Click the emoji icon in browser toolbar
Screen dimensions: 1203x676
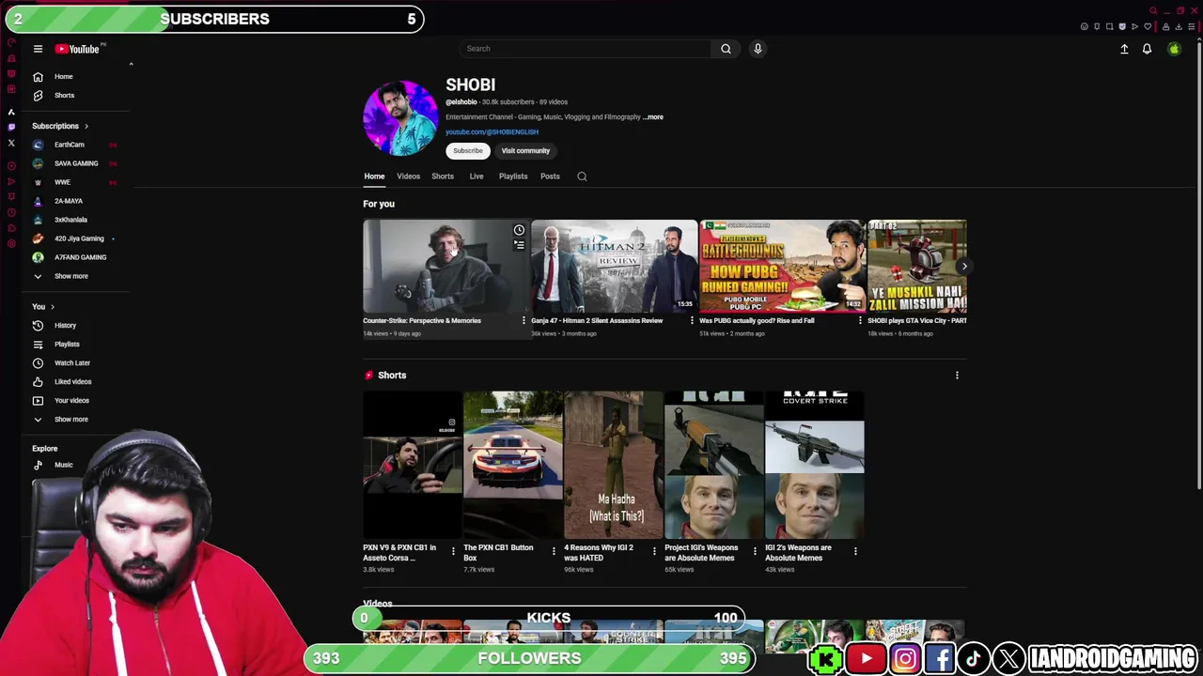pyautogui.click(x=1084, y=26)
